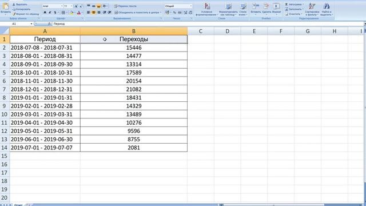Apply the comma thousands separator style
The height and width of the screenshot is (206, 366).
[180, 13]
